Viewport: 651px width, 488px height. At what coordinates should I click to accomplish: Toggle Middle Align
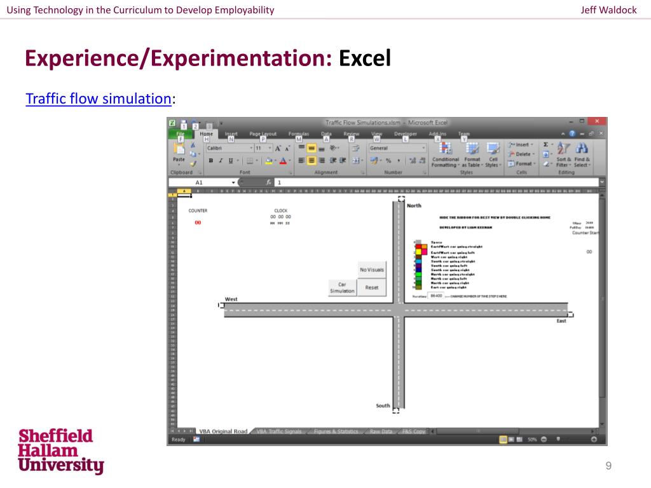pyautogui.click(x=312, y=148)
